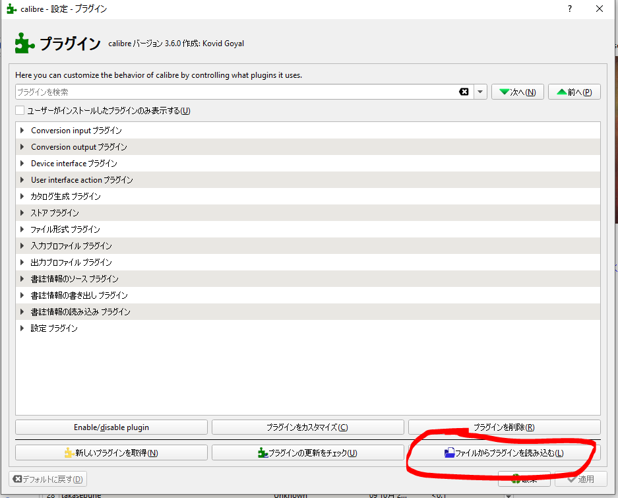Expand the 書誌情報の書き出し プラグイン category

click(22, 296)
